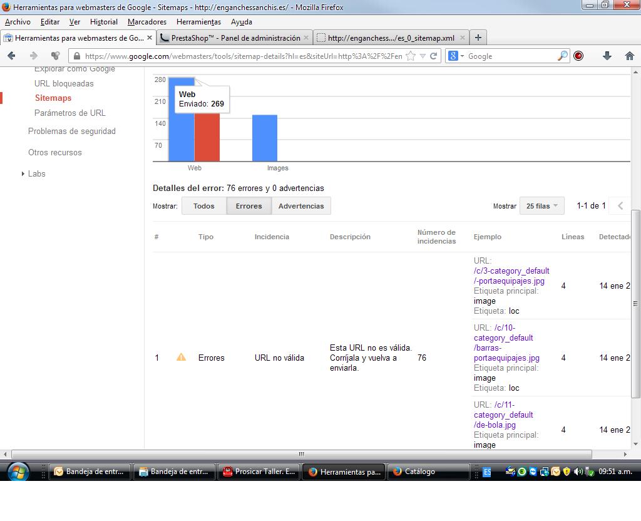Open the Downloads arrow icon
Screen dimensions: 641x521
click(x=607, y=56)
